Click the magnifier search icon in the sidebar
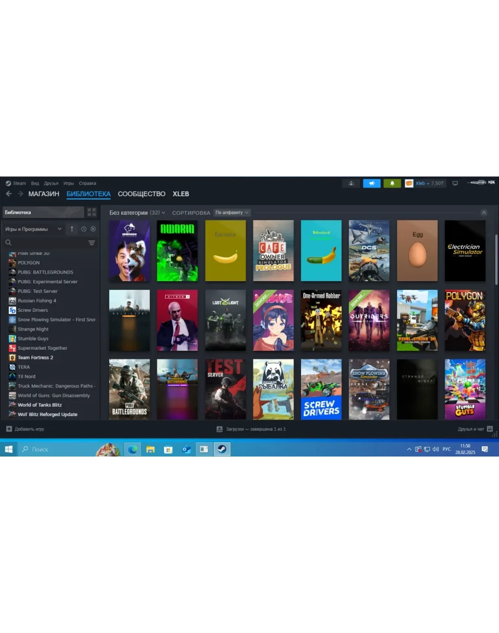 click(x=8, y=243)
